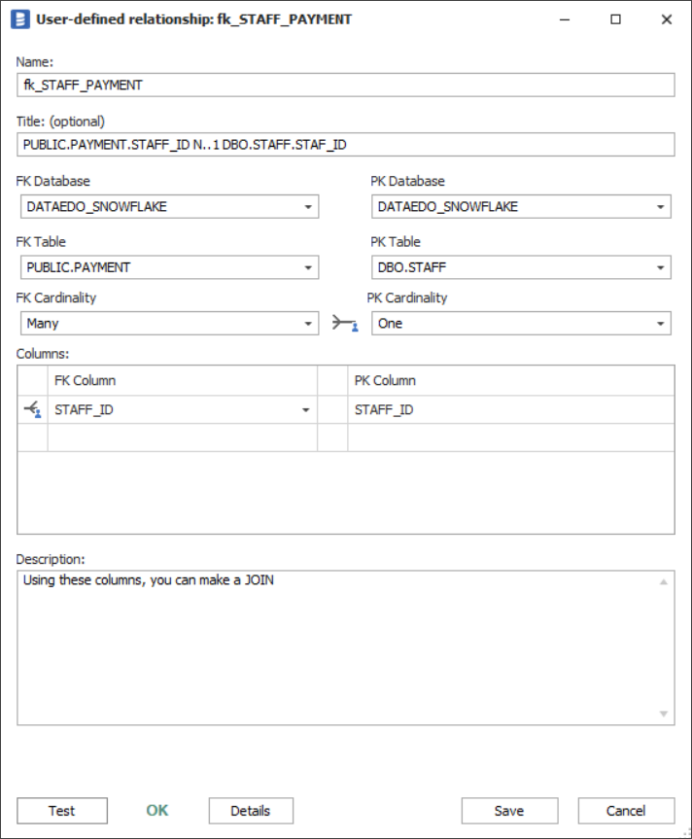Viewport: 692px width, 839px height.
Task: Click inside the Description text area
Action: [335, 647]
